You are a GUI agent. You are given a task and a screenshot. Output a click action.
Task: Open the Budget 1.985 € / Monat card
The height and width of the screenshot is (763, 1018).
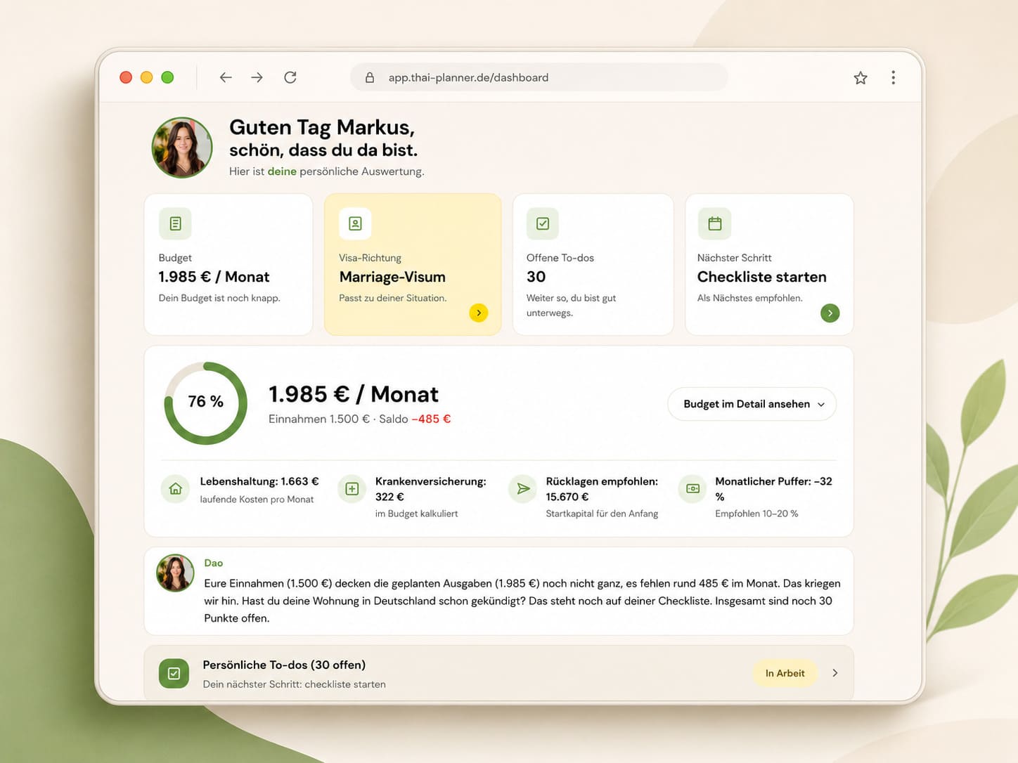(x=228, y=265)
